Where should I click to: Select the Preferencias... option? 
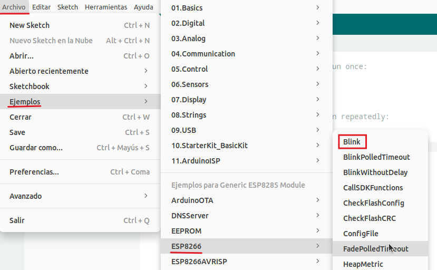[x=80, y=172]
